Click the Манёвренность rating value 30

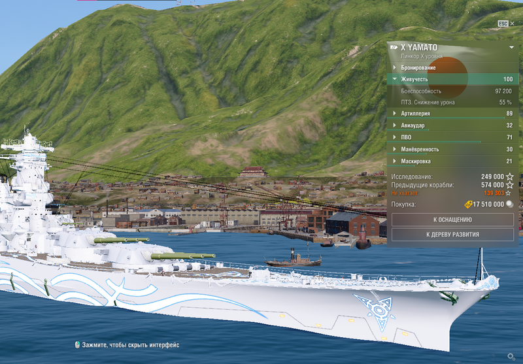(509, 150)
